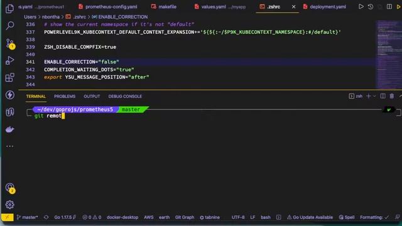The height and width of the screenshot is (226, 402).
Task: Open the Extensions view
Action: (x=10, y=77)
